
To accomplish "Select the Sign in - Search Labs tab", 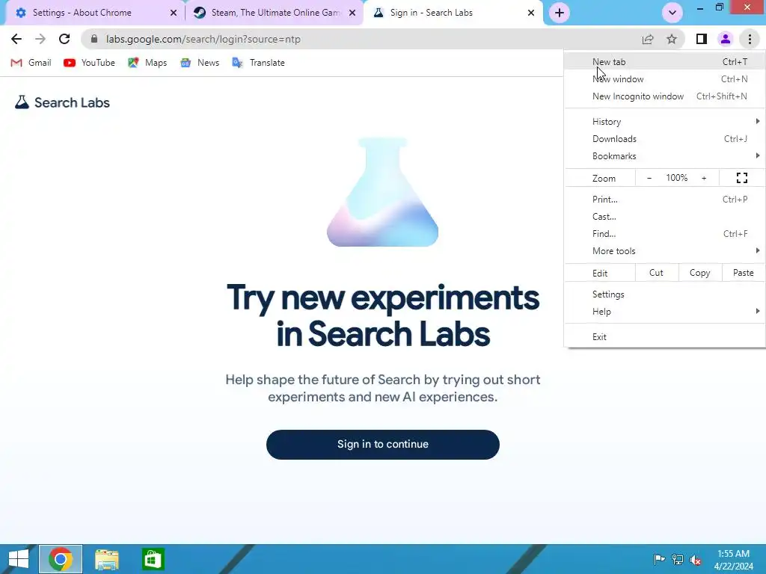I will (452, 13).
